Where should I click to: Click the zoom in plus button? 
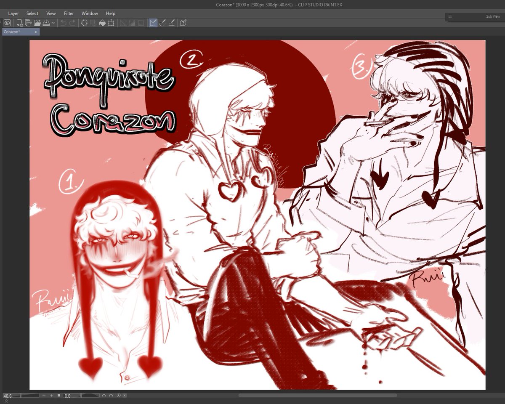pos(52,396)
